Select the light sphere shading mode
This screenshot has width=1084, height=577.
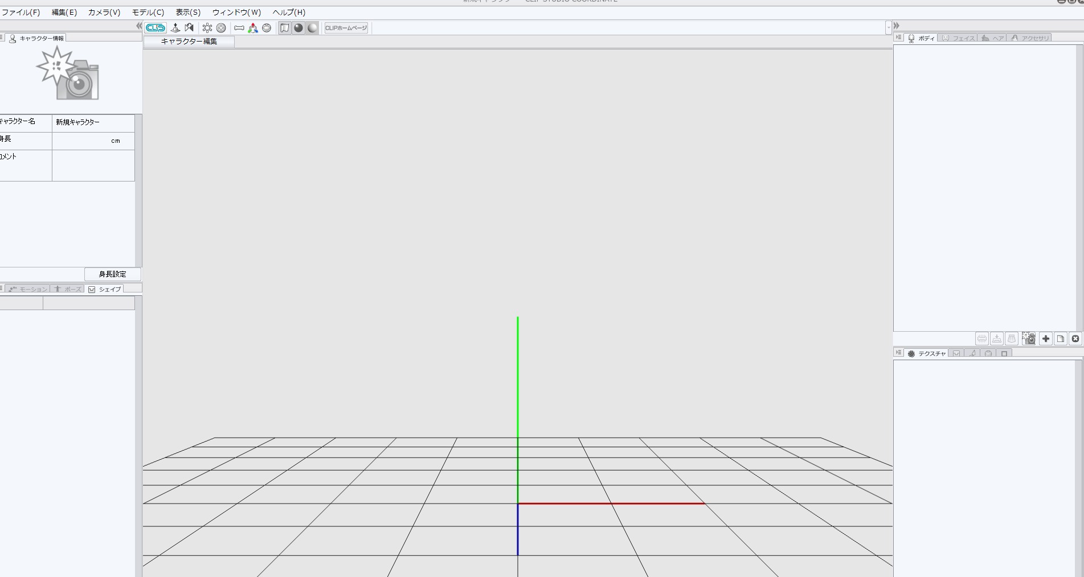312,28
